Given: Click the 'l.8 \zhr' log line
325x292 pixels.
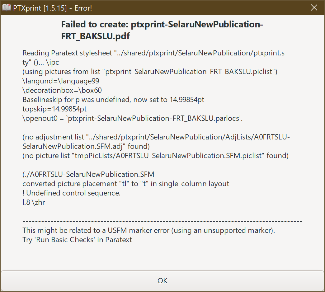Looking at the screenshot, I should point(34,202).
